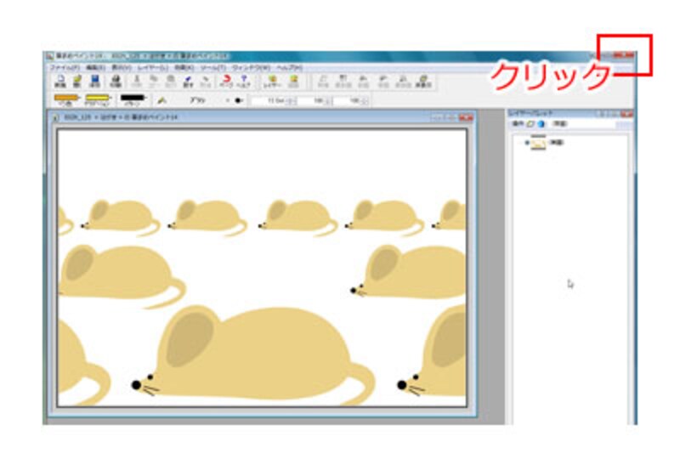Viewport: 680px width, 476px height.
Task: Click the Open file toolbar icon
Action: (x=76, y=81)
